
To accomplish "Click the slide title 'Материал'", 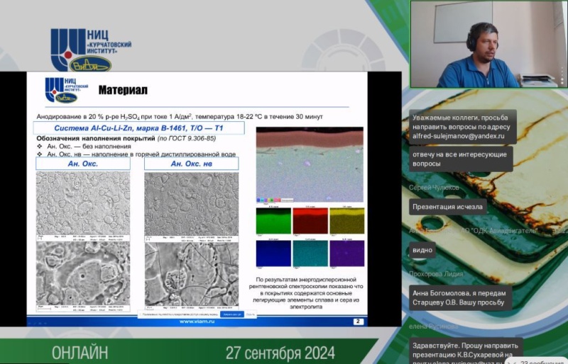I will (x=123, y=90).
